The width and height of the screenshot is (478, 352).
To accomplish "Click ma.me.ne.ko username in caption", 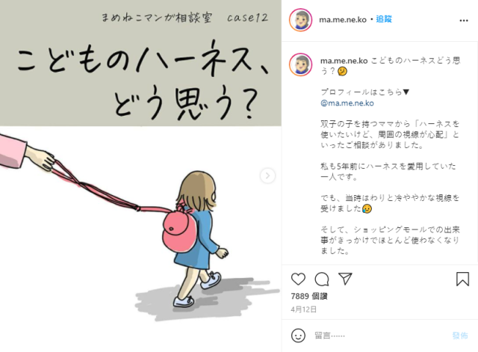I will pyautogui.click(x=344, y=61).
